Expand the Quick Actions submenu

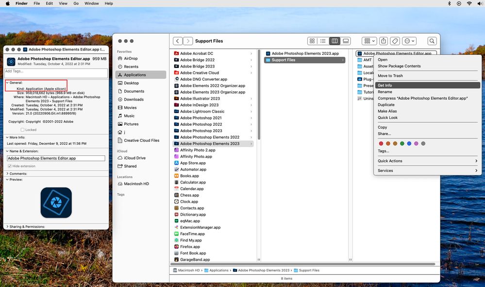tap(427, 161)
